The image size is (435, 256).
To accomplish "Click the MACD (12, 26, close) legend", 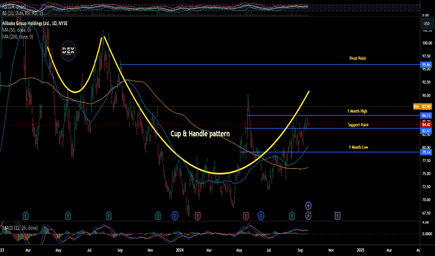I will click(x=20, y=228).
